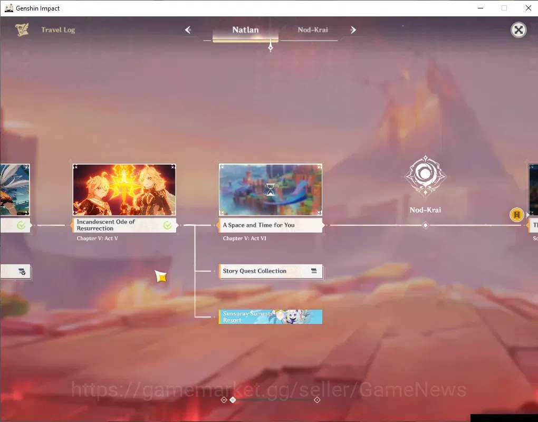
Task: Open the Sunspray Summer Resort event
Action: tap(271, 316)
